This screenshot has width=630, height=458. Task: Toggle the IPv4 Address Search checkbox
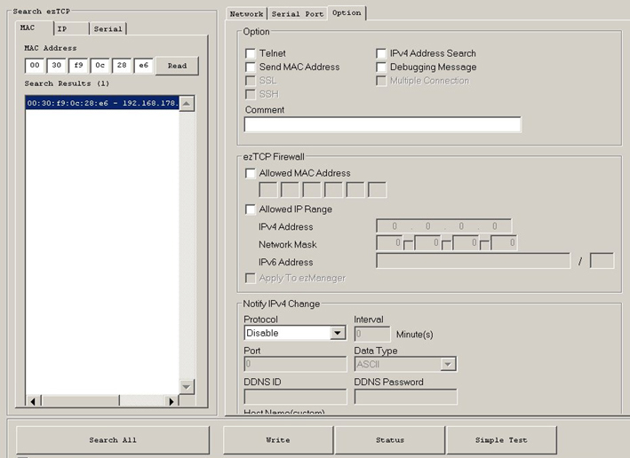[381, 53]
